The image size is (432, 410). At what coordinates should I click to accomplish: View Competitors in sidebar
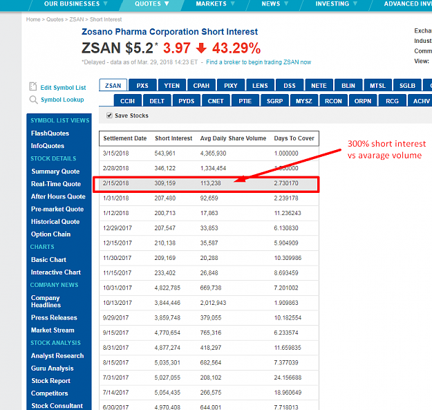(49, 393)
